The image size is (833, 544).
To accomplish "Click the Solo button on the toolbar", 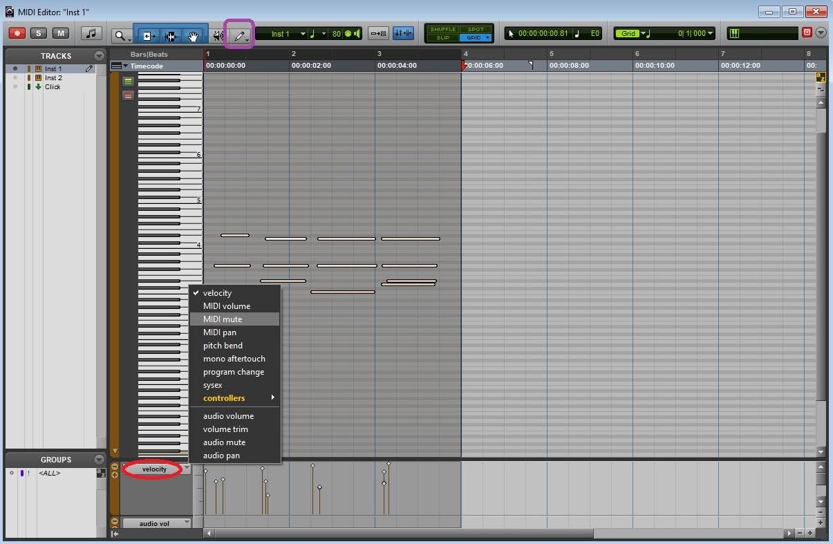I will coord(38,32).
